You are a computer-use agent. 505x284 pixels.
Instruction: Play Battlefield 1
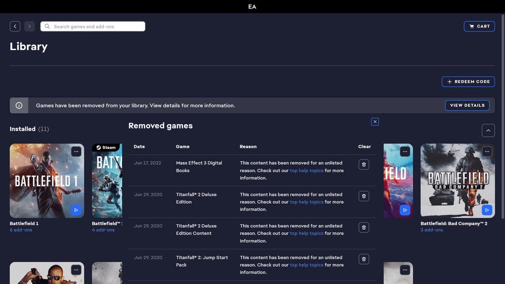click(x=76, y=210)
